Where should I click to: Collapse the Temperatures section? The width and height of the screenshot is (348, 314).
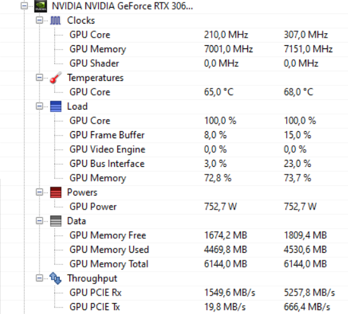pyautogui.click(x=40, y=78)
